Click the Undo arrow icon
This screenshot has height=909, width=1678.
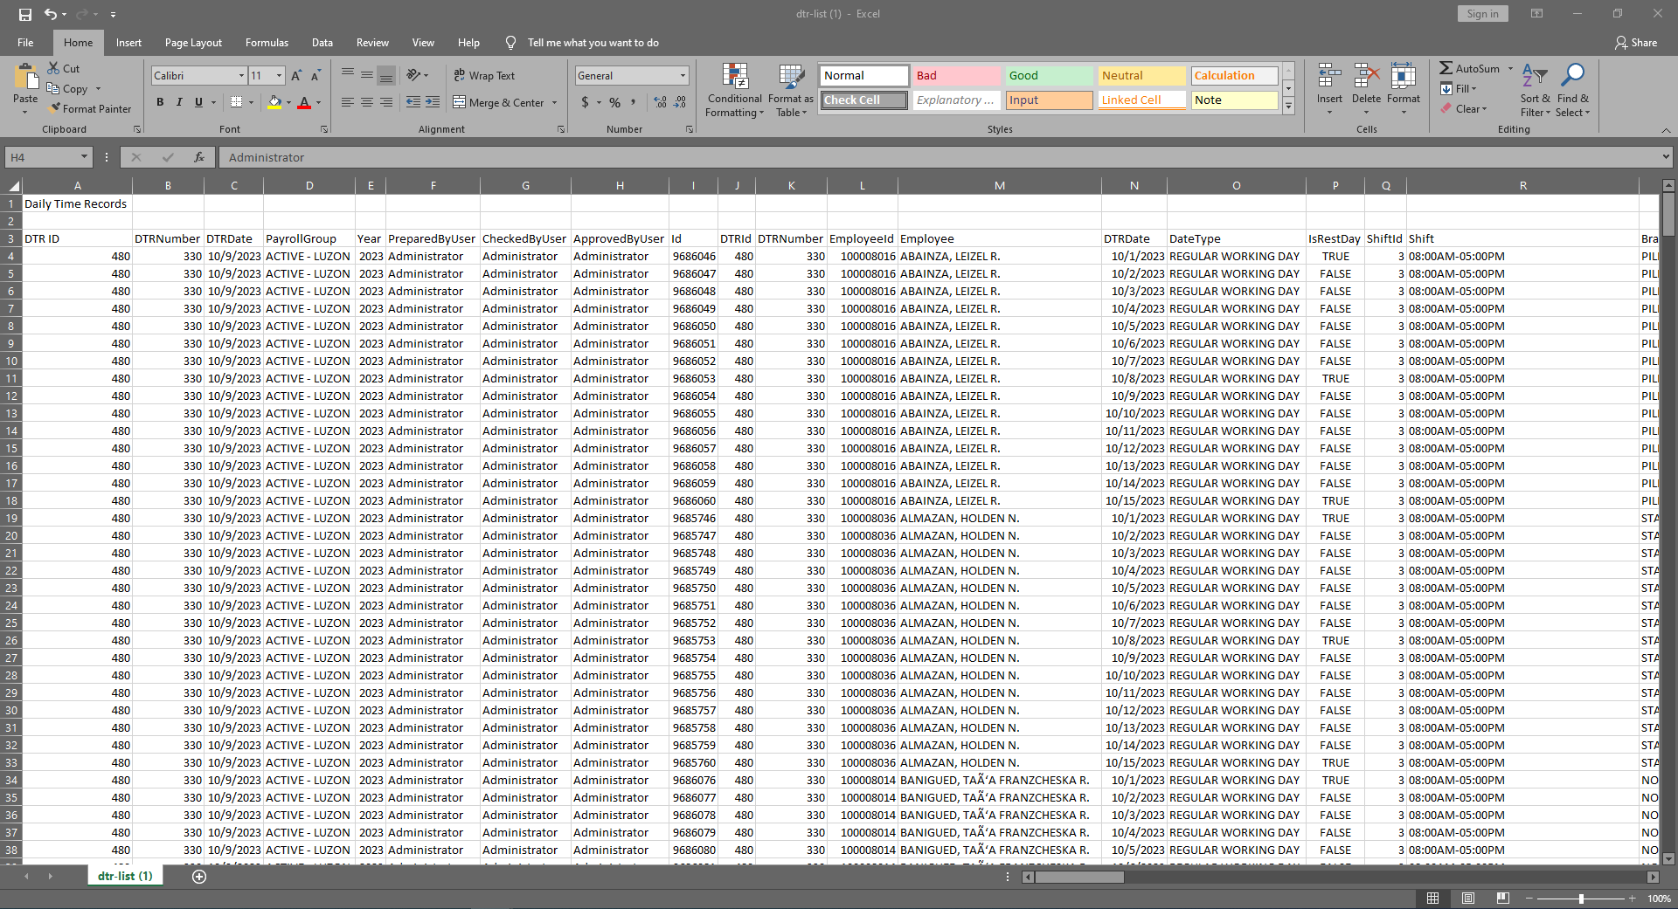[x=51, y=14]
